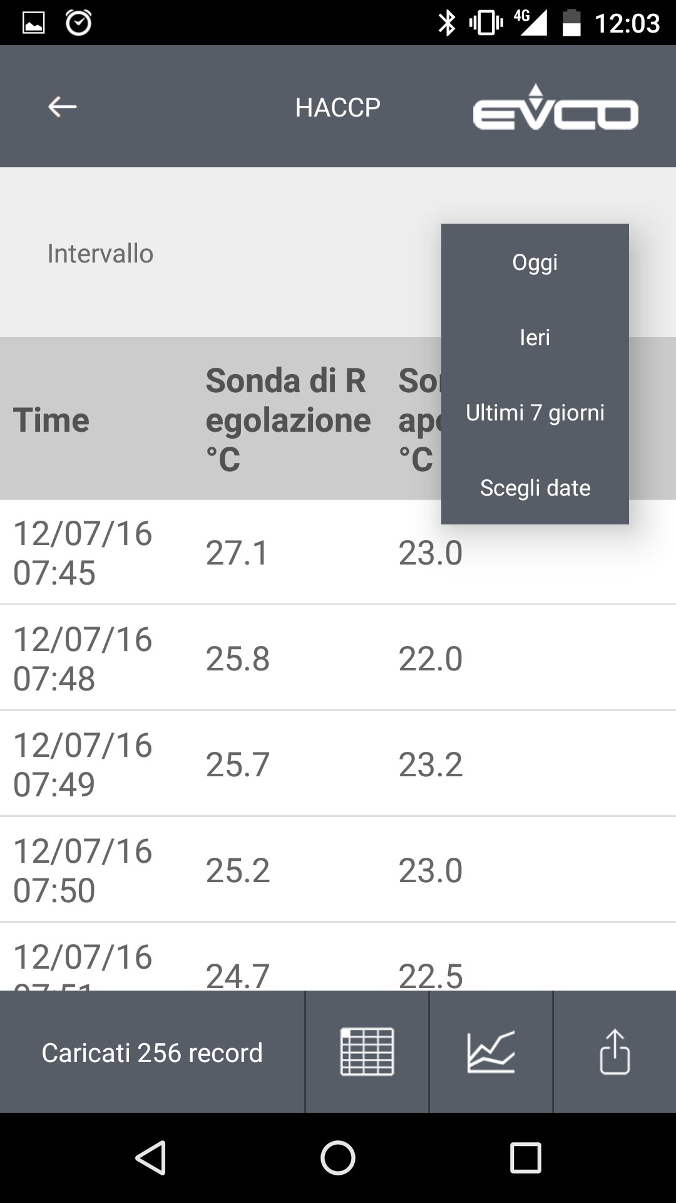
Task: Tap the share export icon
Action: point(614,1052)
